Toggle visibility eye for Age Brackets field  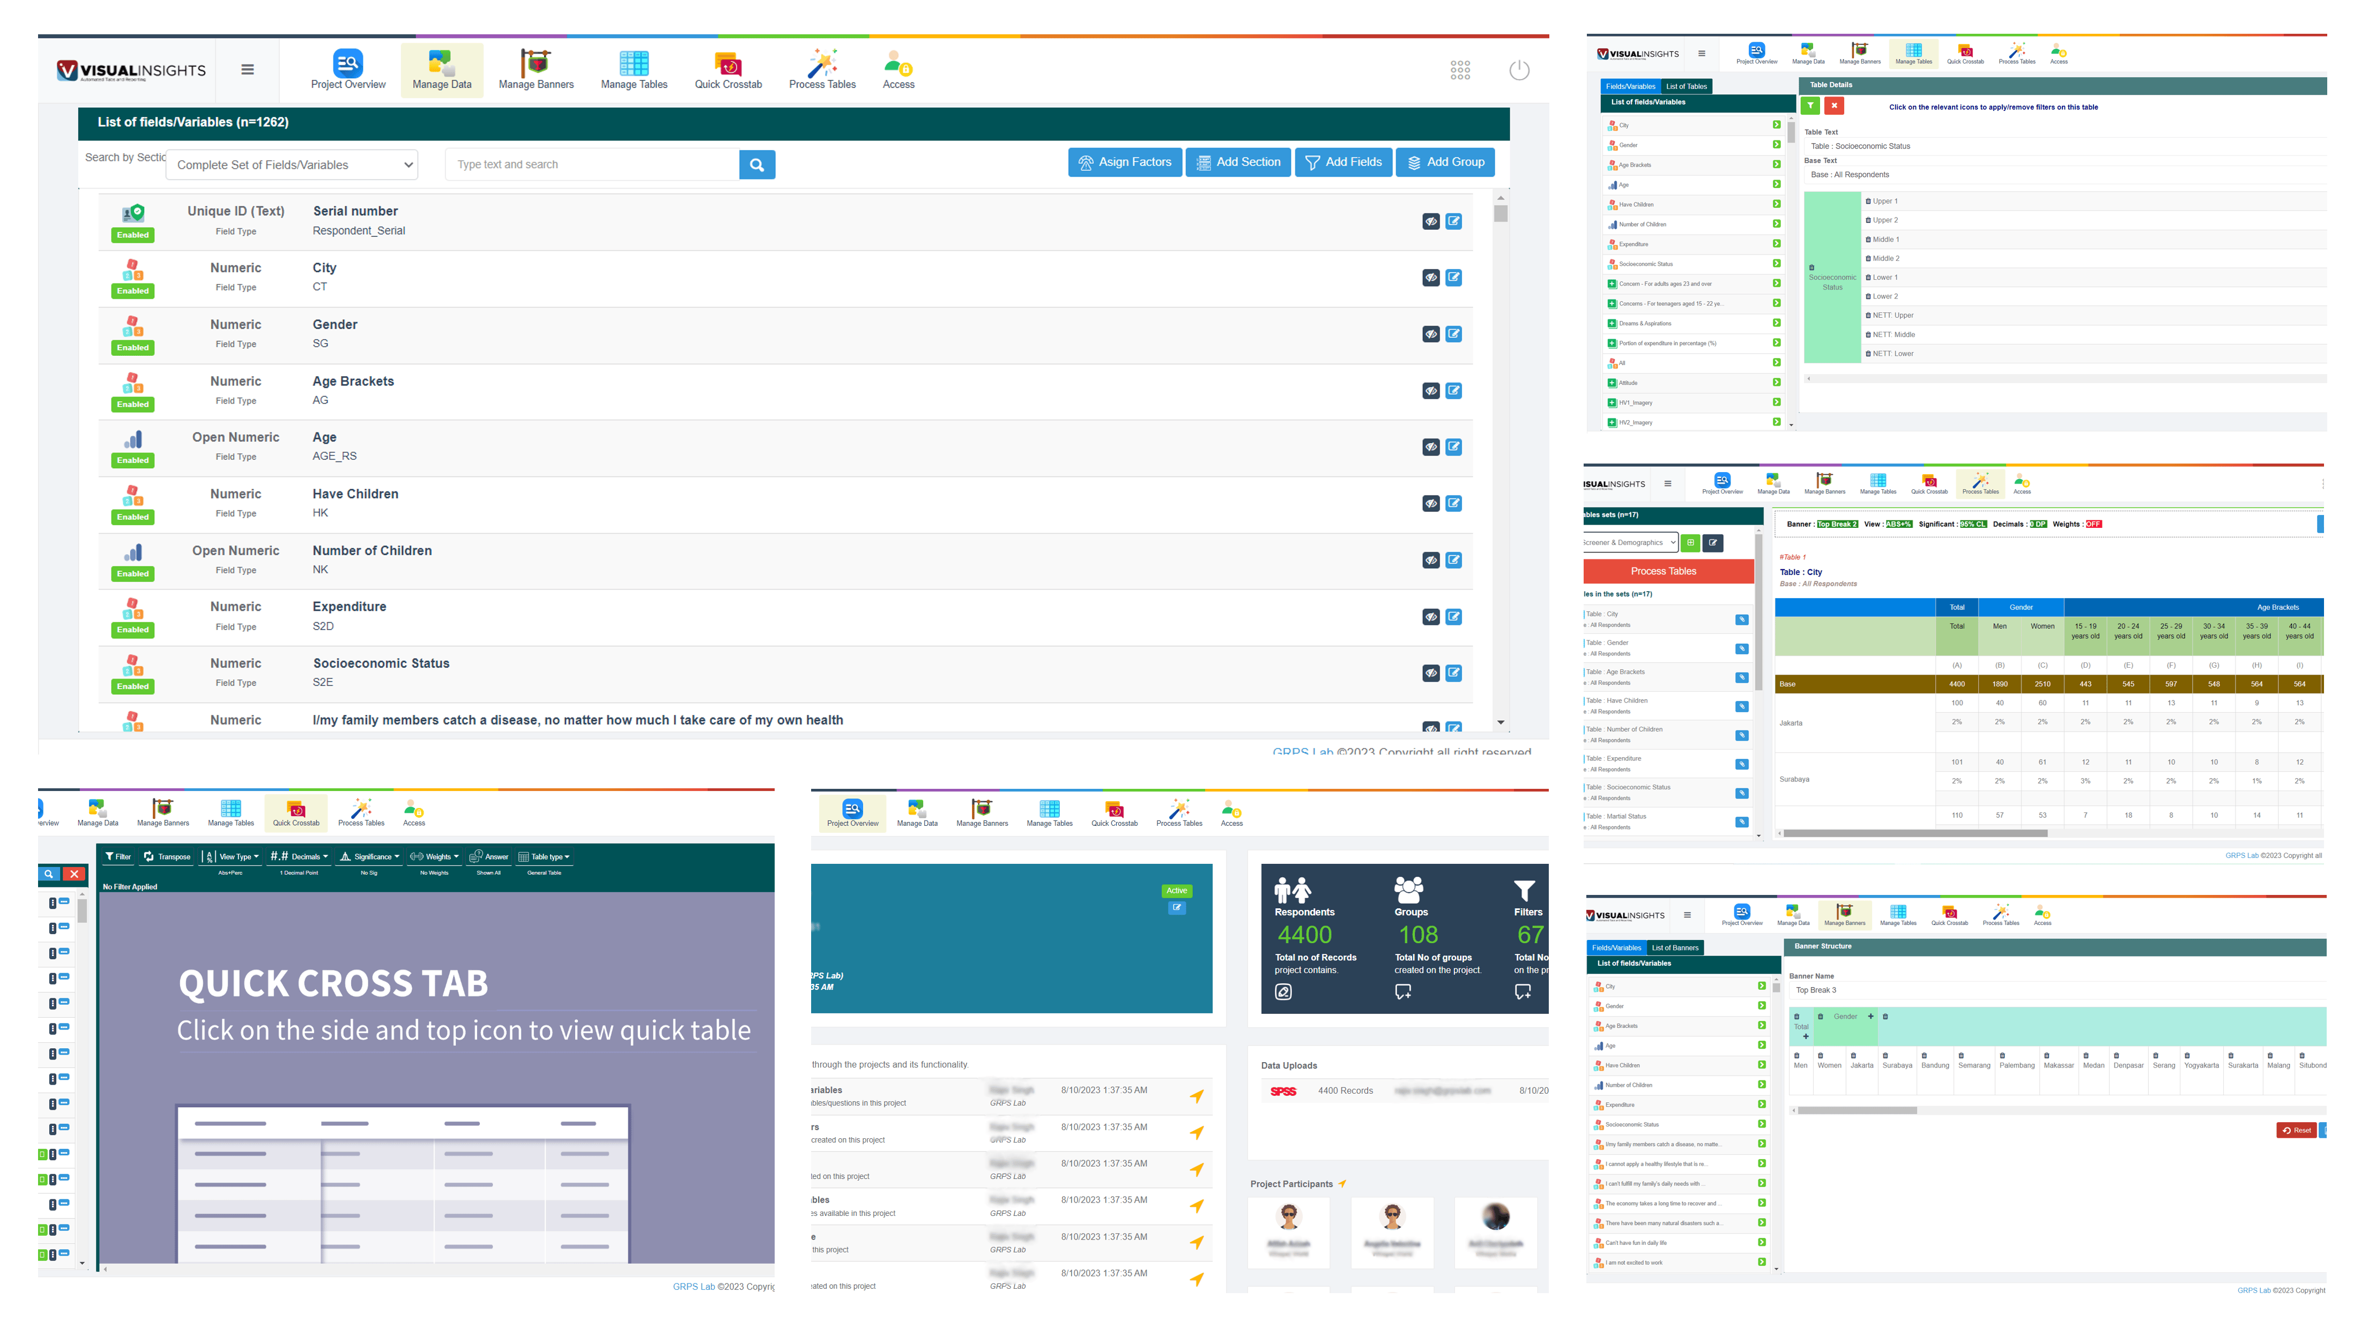pos(1431,391)
